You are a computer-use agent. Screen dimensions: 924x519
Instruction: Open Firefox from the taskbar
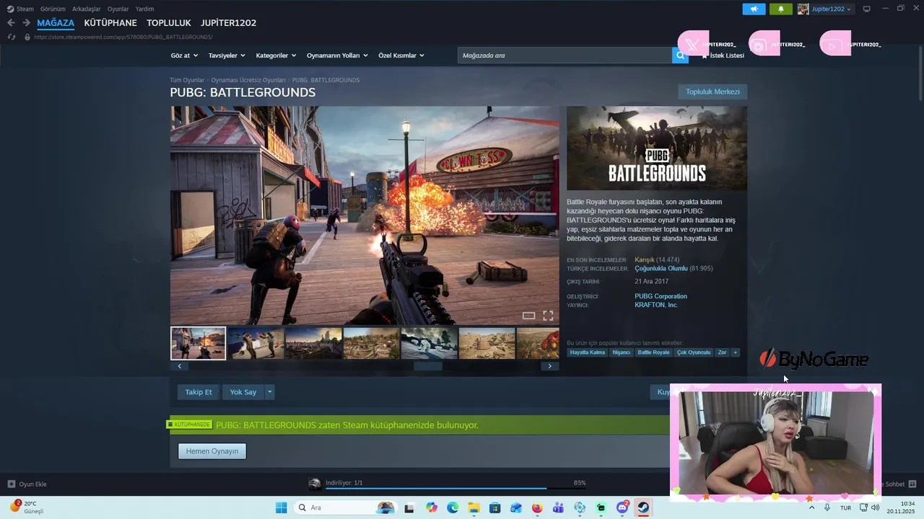(x=537, y=507)
